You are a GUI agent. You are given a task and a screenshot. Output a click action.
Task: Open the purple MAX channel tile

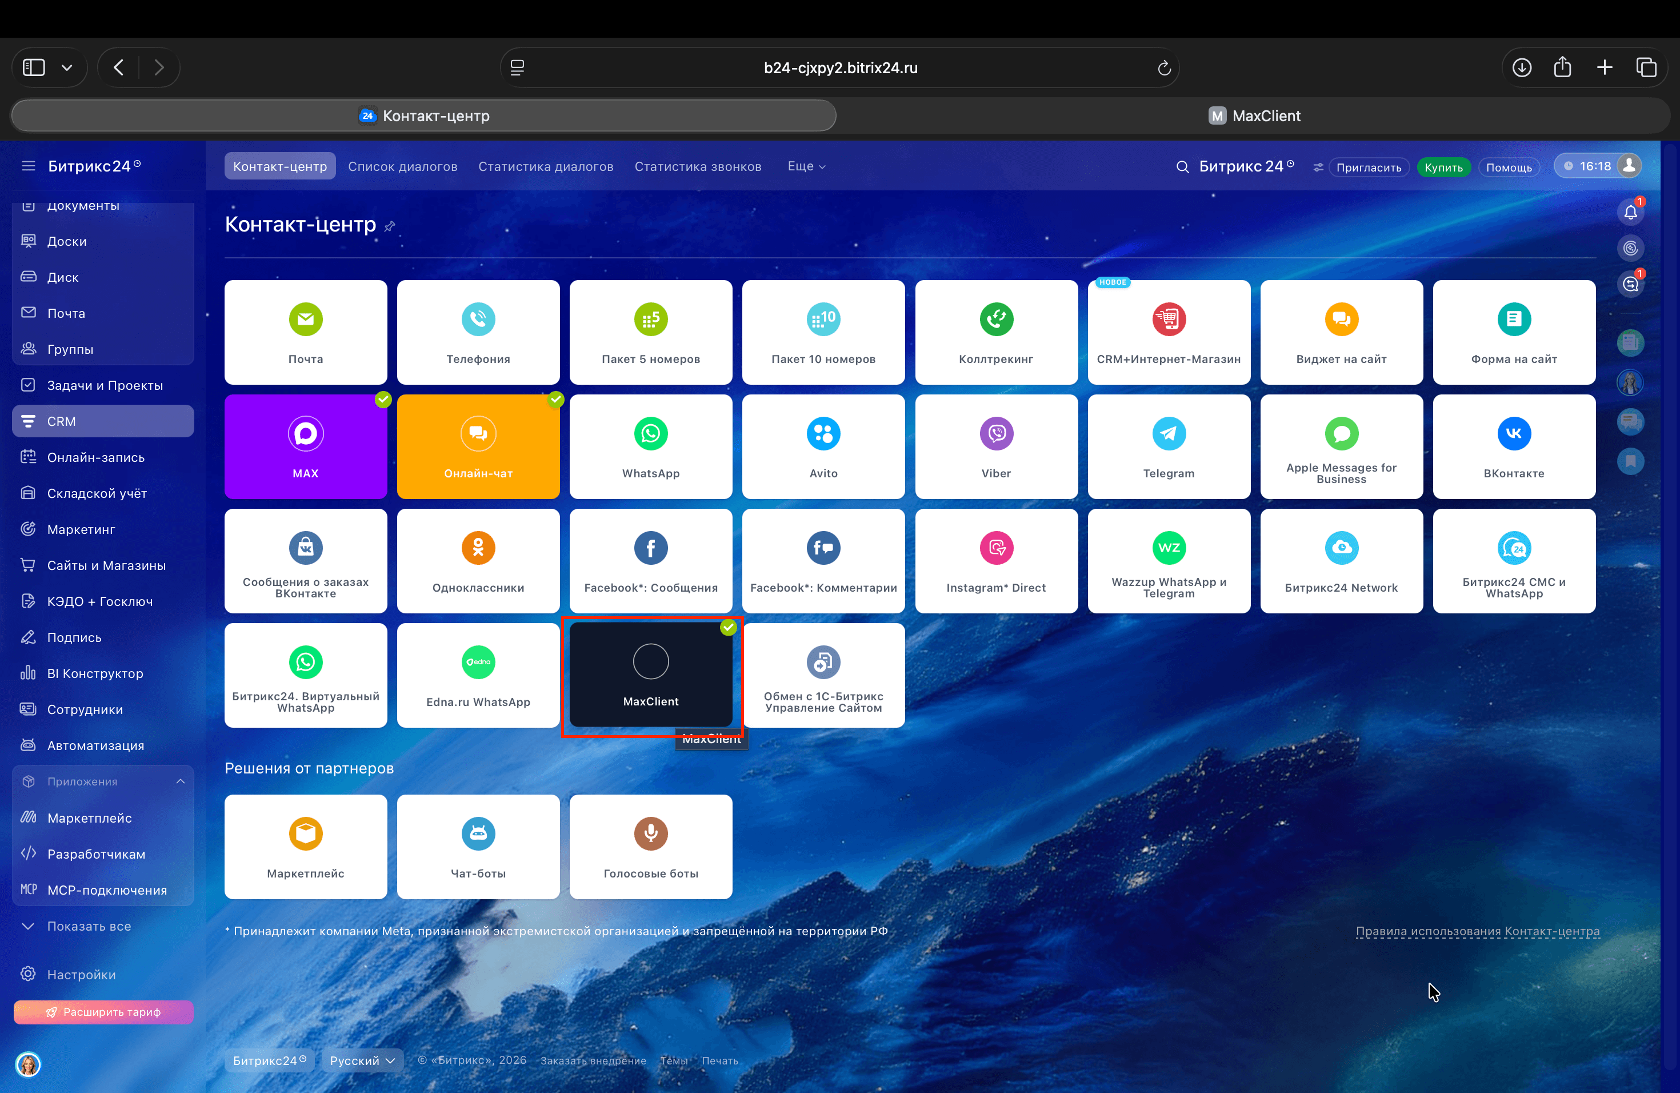tap(306, 446)
